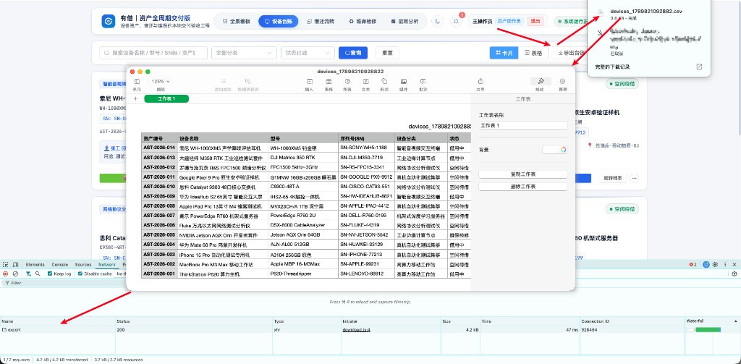The width and height of the screenshot is (741, 364).
Task: Edit the 工作表名称 sheet name field
Action: [523, 125]
